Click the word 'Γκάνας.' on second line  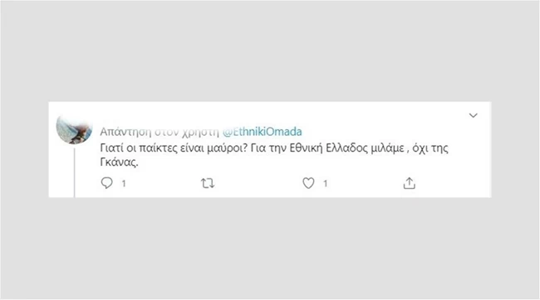tap(119, 162)
